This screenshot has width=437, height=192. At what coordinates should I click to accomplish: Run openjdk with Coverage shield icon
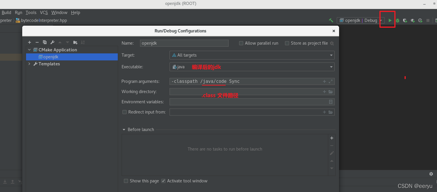pyautogui.click(x=405, y=20)
